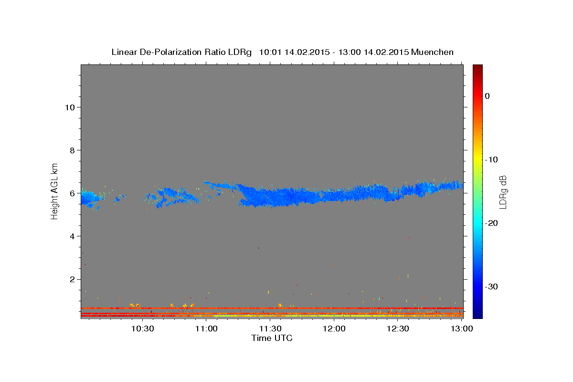Click the "LDRg dB" colorbar label
This screenshot has height=382, width=573.
pos(503,192)
